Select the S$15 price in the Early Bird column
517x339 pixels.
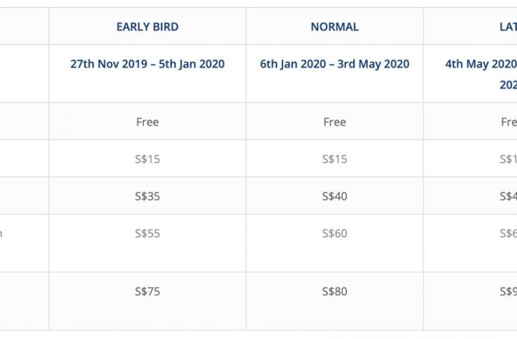[x=147, y=159]
